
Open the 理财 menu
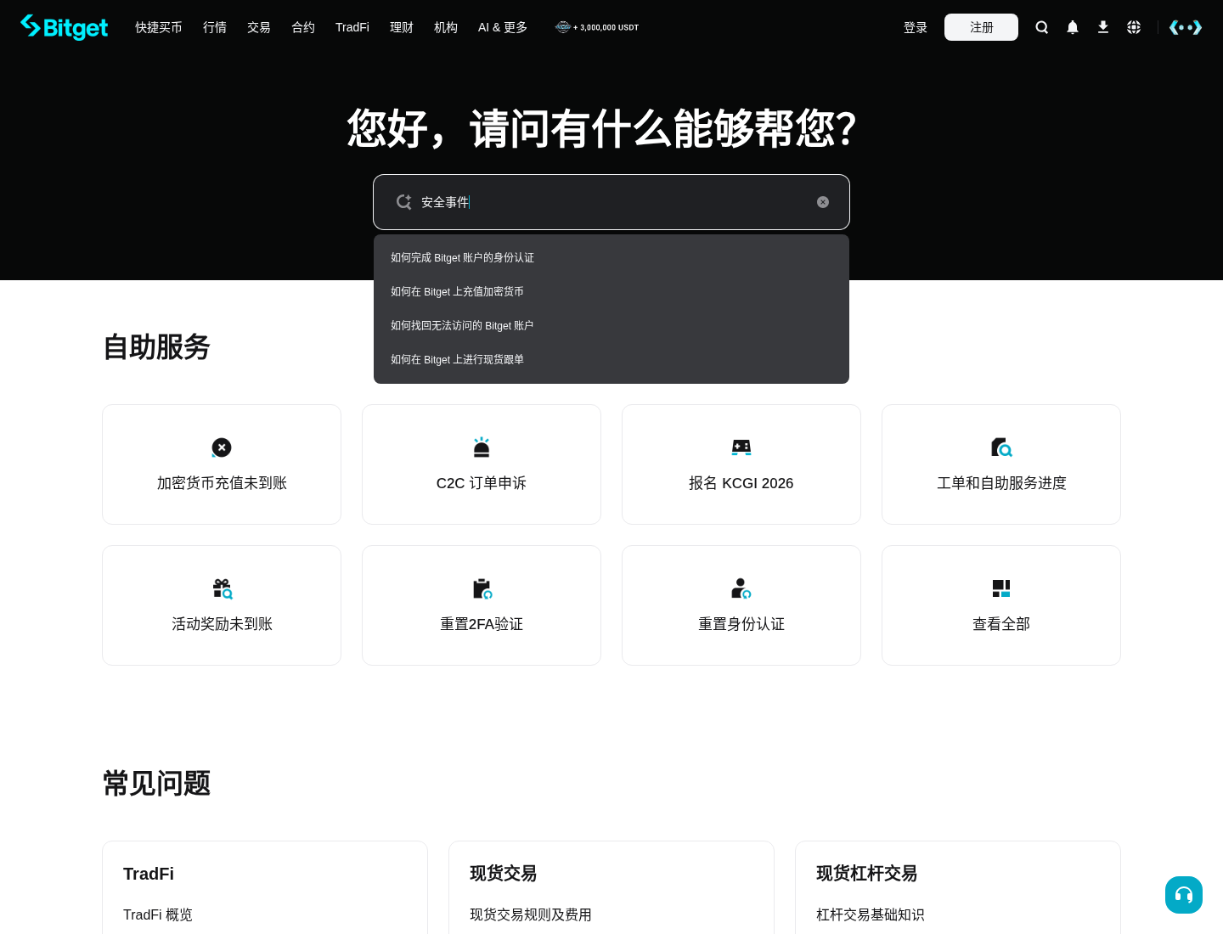tap(402, 27)
